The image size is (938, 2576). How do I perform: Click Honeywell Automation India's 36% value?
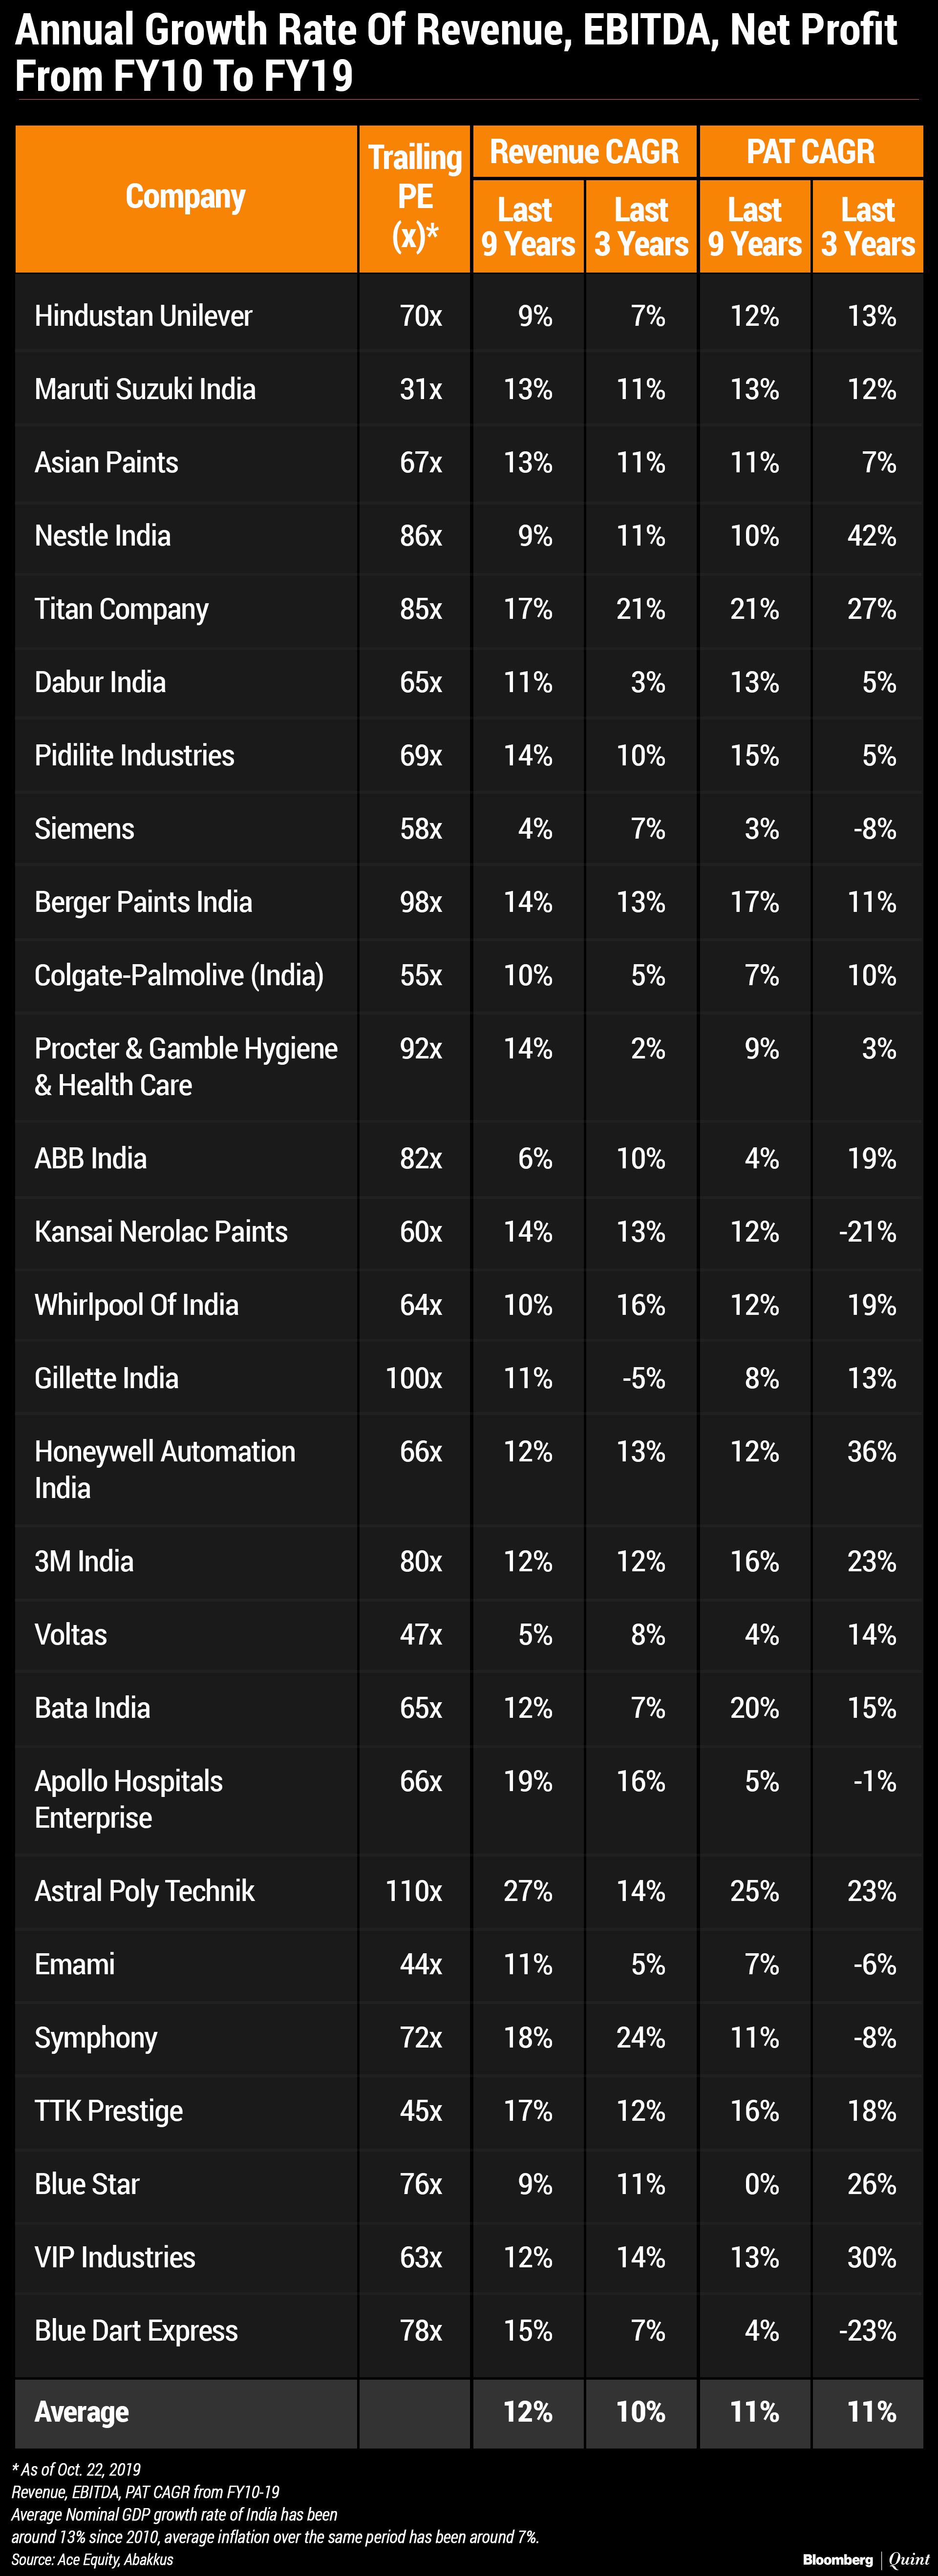click(x=871, y=1452)
